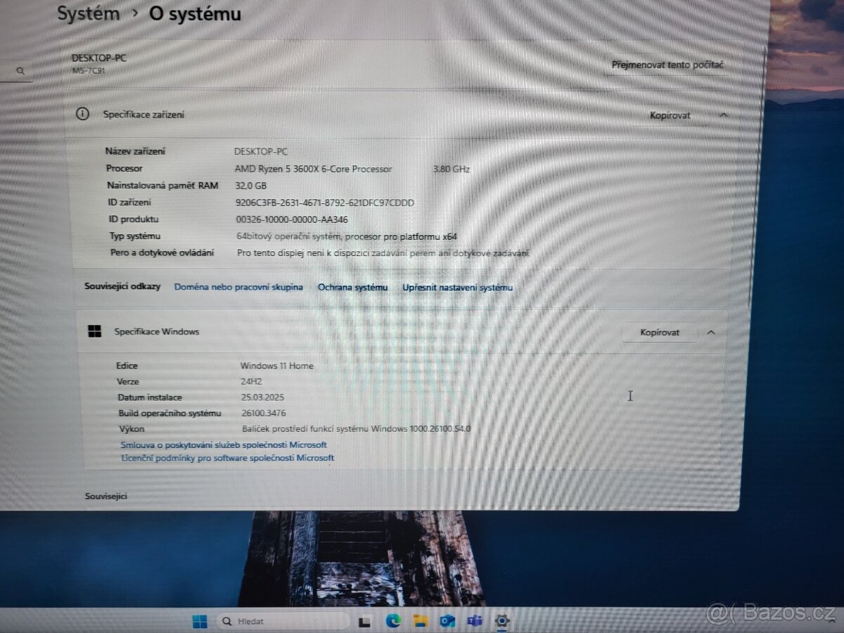Click the O systému breadcrumb title
The image size is (844, 633).
point(195,13)
